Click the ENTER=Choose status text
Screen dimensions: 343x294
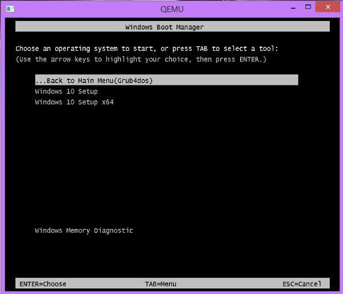43,284
